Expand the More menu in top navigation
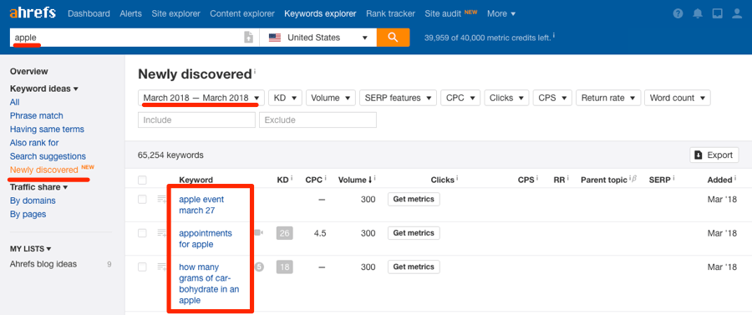Screen dimensions: 752x315 pyautogui.click(x=501, y=13)
